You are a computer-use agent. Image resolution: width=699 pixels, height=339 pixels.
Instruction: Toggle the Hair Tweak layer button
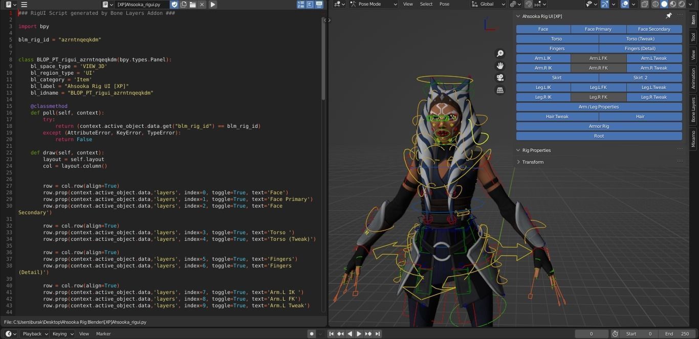pyautogui.click(x=557, y=117)
